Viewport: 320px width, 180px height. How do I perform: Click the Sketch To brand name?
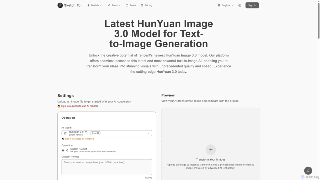click(x=72, y=5)
